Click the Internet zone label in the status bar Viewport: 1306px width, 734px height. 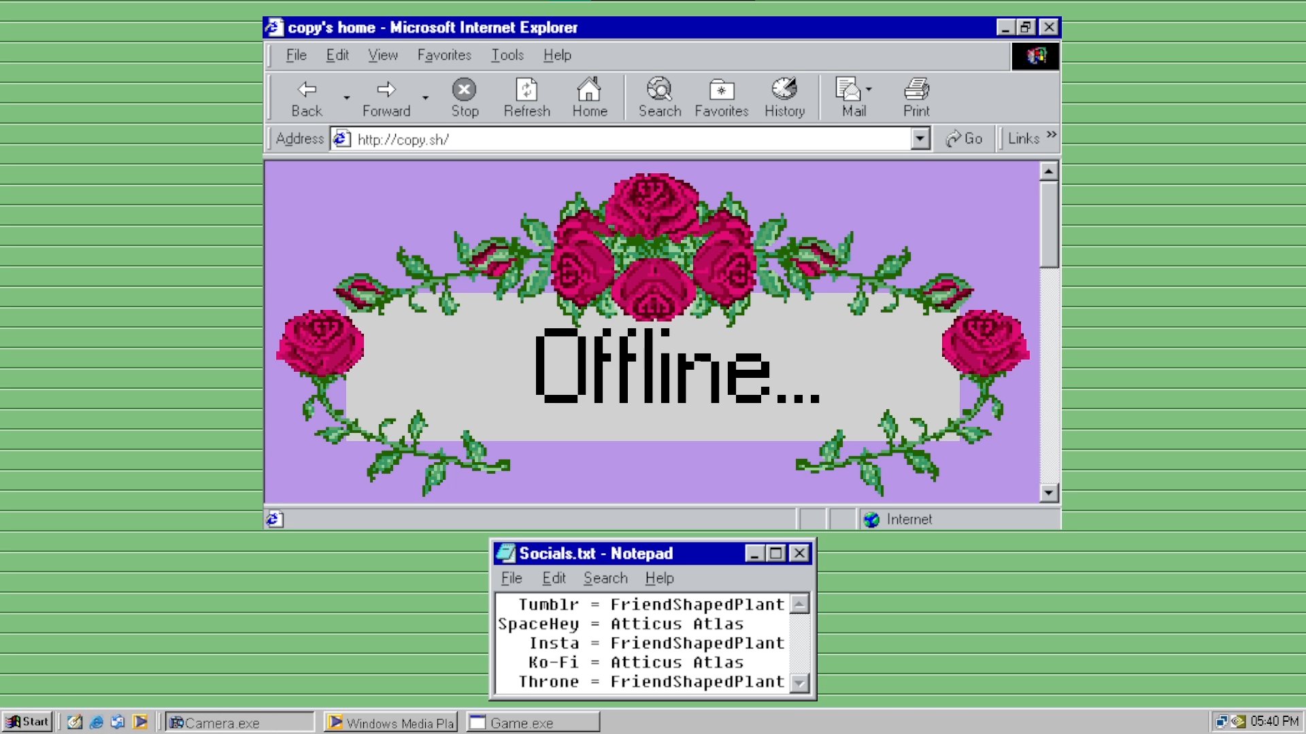coord(909,520)
